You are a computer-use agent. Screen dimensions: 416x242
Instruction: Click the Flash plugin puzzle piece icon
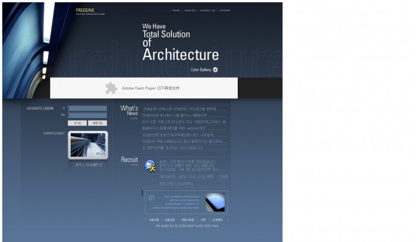point(111,88)
